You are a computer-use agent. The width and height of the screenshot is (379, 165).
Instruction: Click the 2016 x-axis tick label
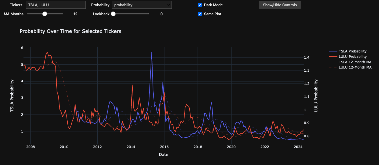click(x=164, y=147)
